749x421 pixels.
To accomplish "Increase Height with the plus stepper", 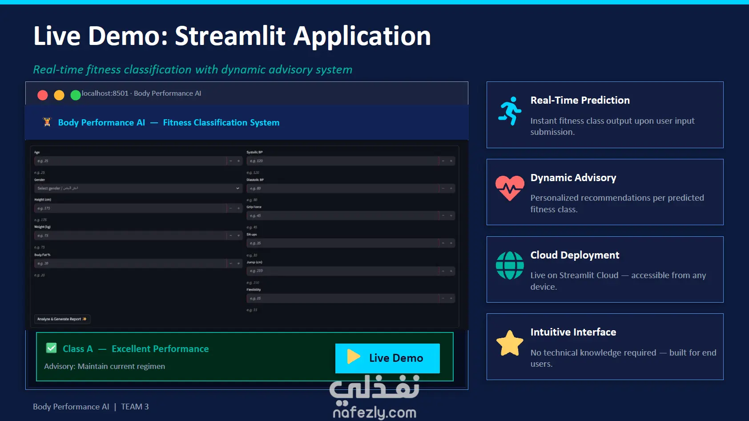I will click(x=238, y=208).
